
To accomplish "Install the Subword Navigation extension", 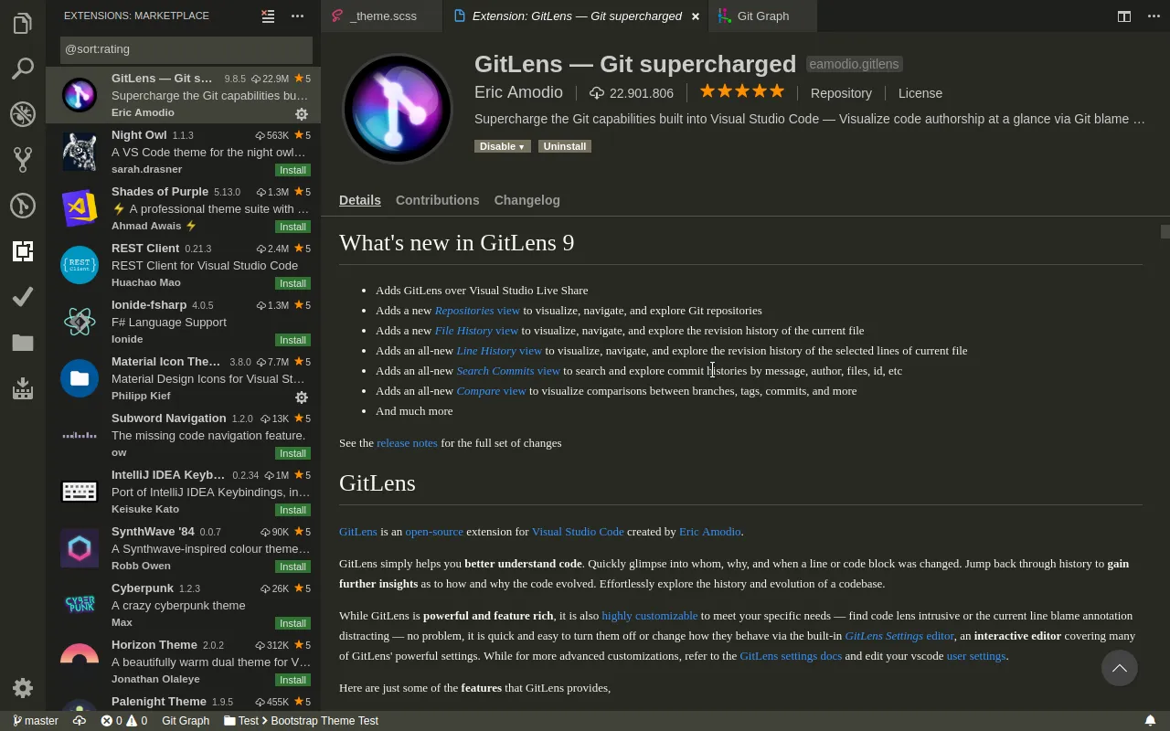I will click(x=293, y=453).
